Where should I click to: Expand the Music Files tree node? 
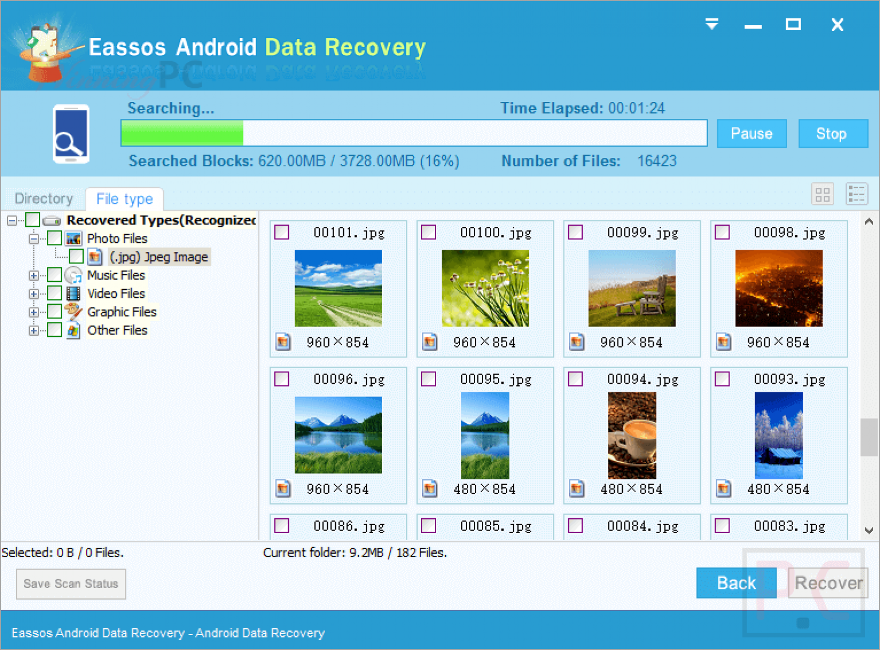[x=34, y=275]
